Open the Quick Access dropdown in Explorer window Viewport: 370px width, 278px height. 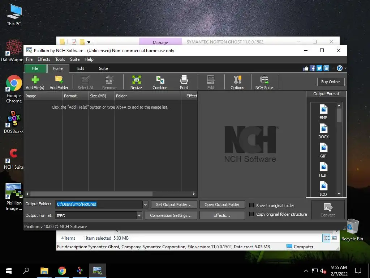point(89,42)
